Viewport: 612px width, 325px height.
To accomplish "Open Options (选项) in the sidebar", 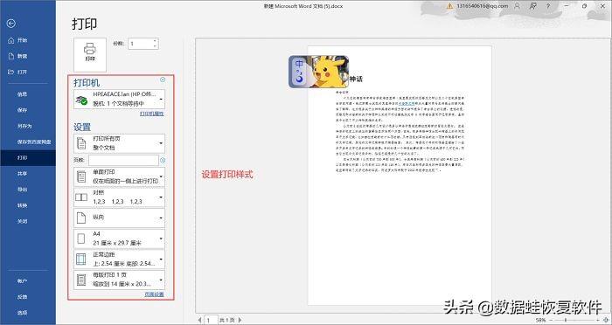I will click(x=28, y=313).
